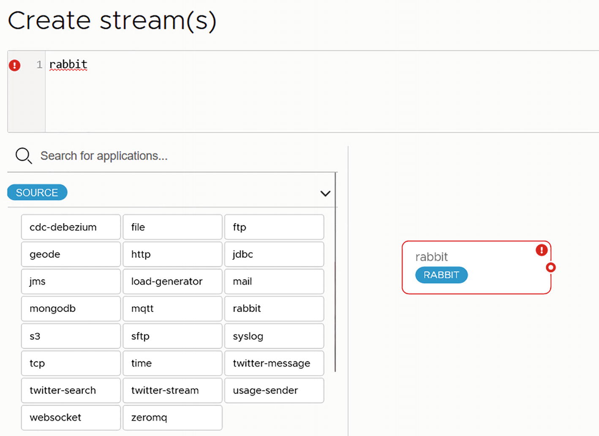Screen dimensions: 599x436
Task: Select load-generator from the palette
Action: click(172, 282)
